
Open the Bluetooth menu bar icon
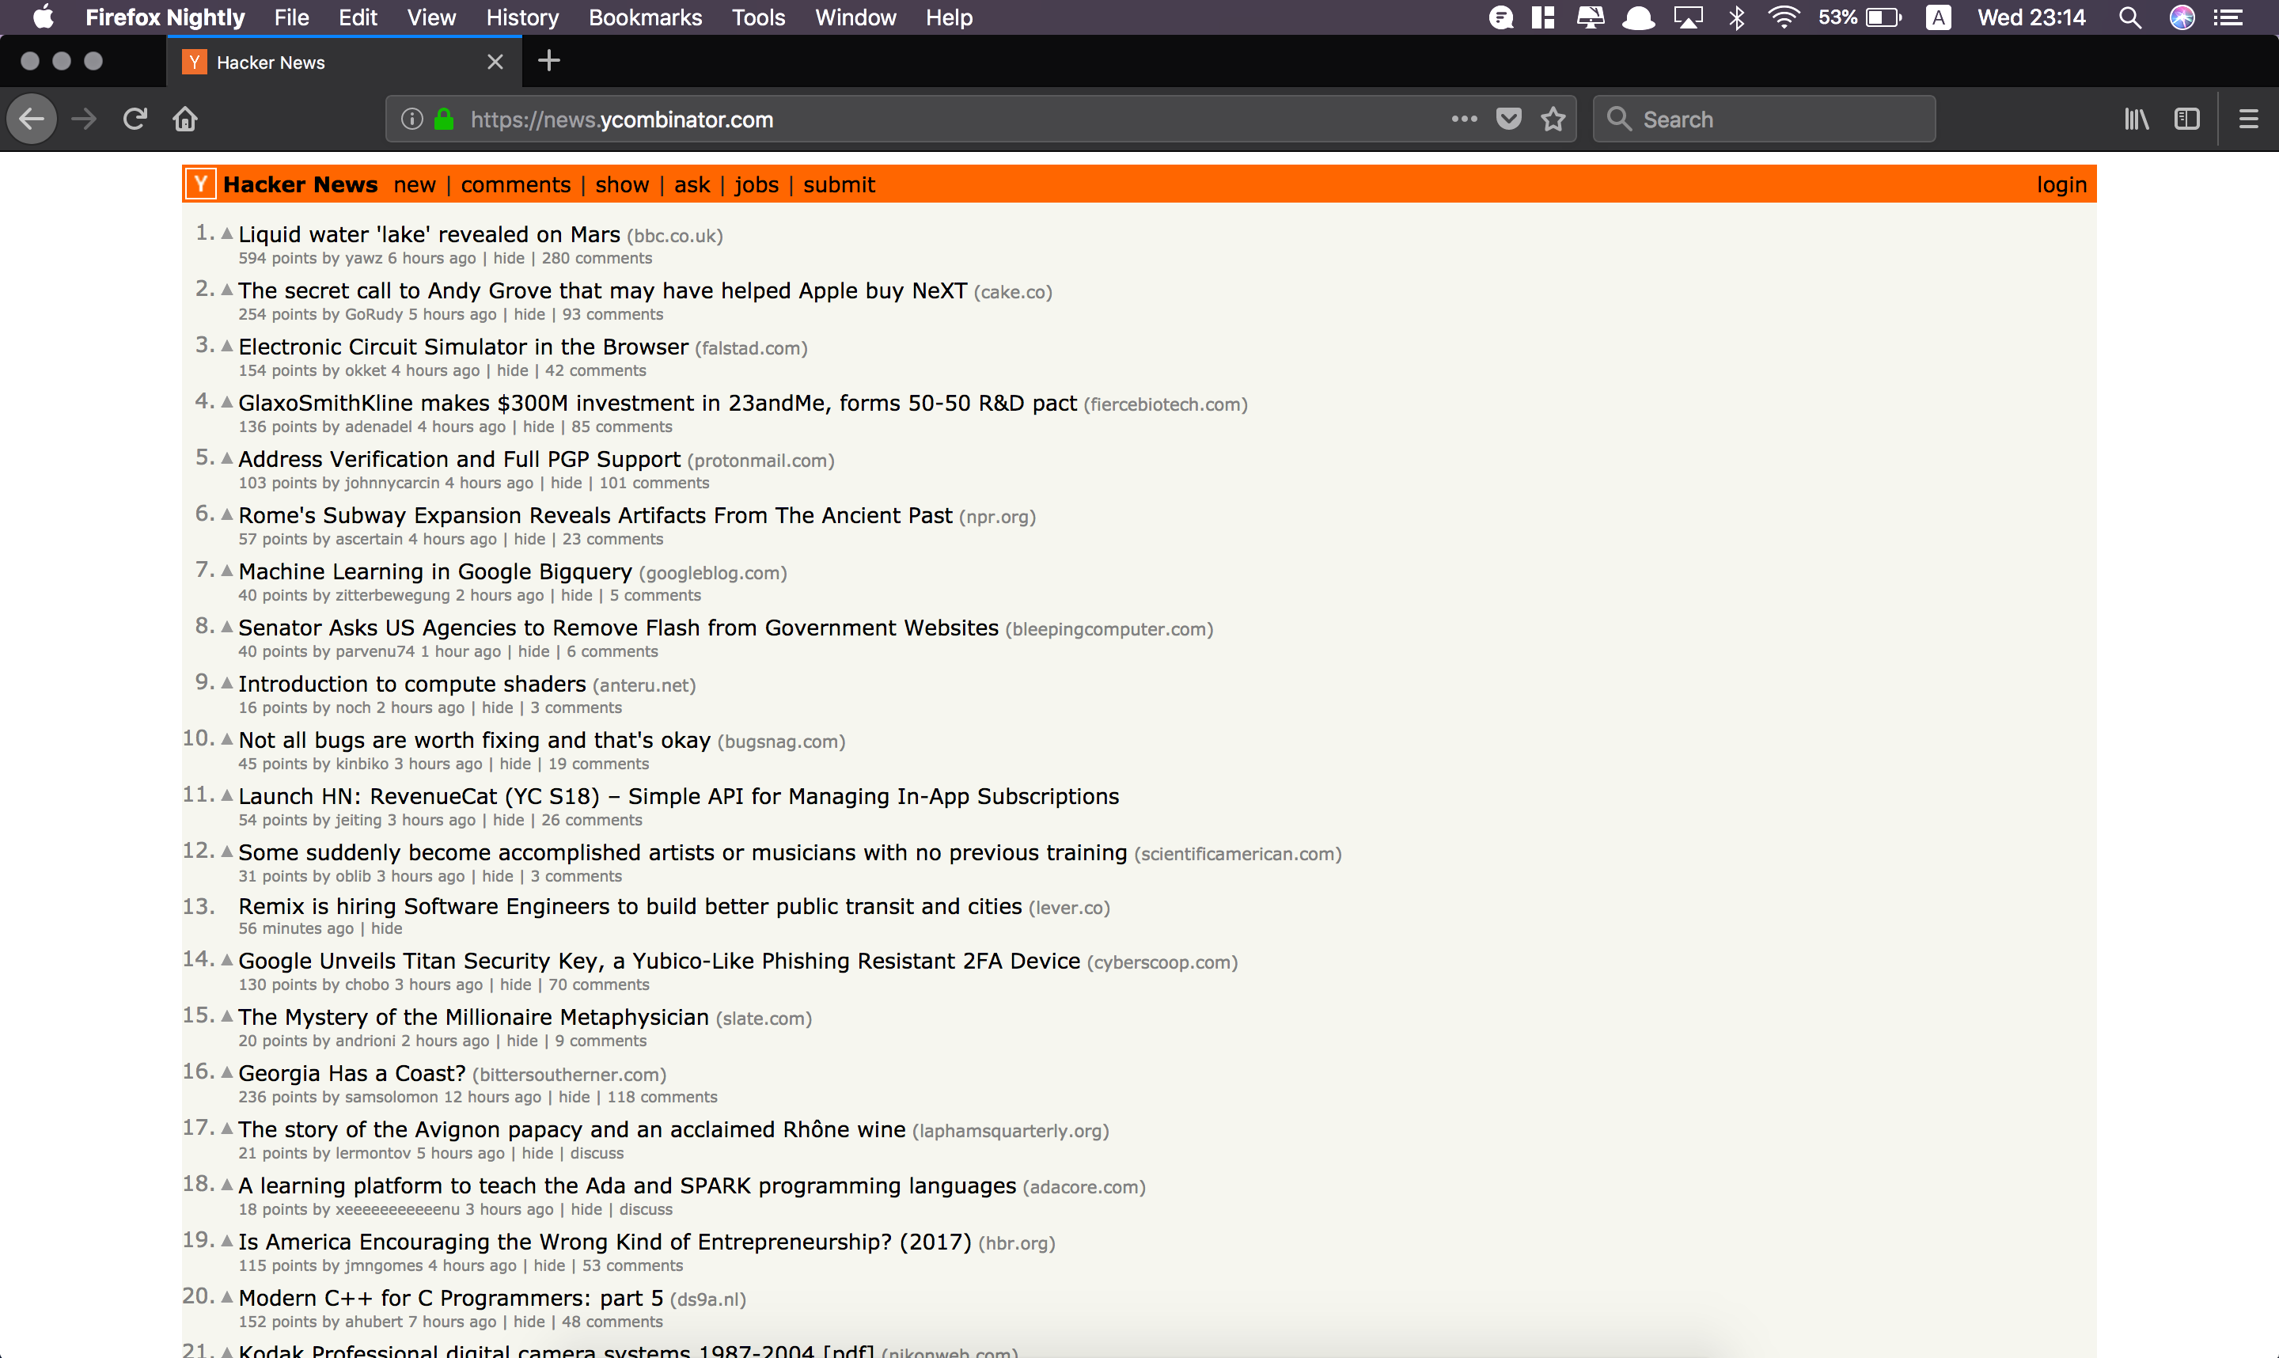[1736, 17]
